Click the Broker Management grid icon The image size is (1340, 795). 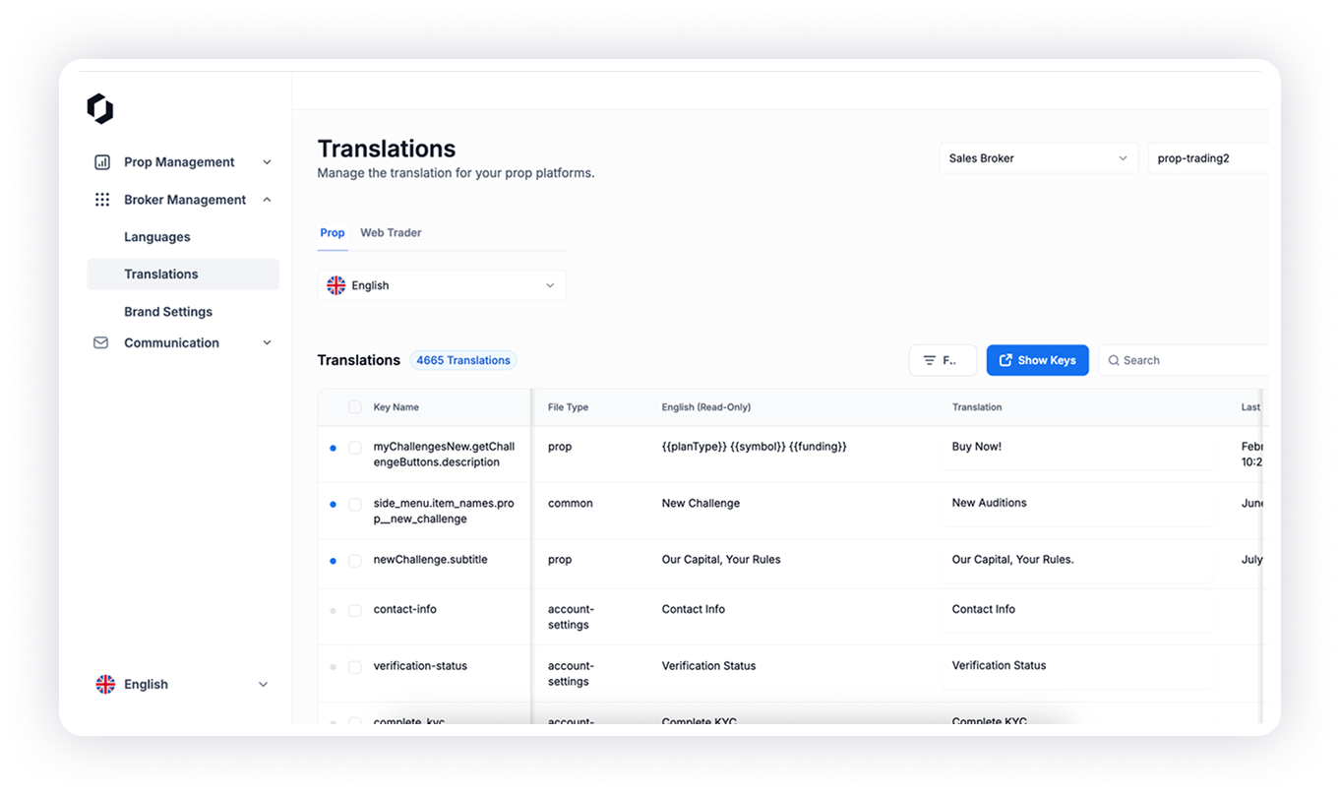point(101,200)
